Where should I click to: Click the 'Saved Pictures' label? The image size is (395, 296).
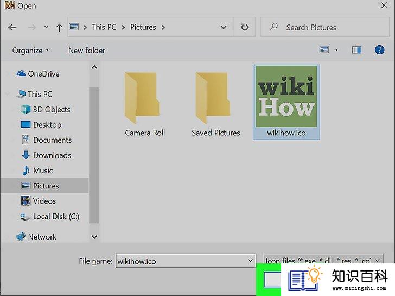215,133
